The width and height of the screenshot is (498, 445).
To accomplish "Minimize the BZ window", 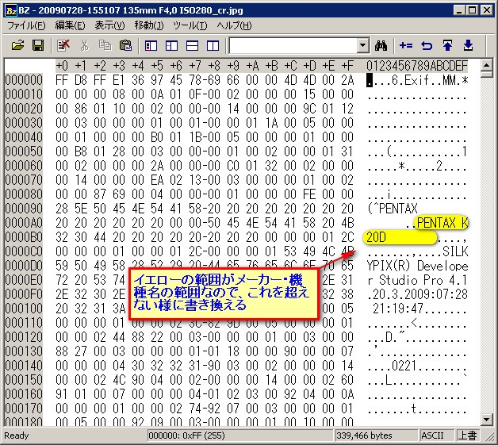I will coord(459,10).
